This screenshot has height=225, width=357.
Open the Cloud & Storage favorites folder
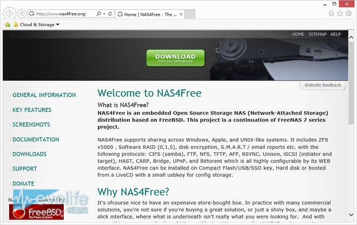[36, 24]
